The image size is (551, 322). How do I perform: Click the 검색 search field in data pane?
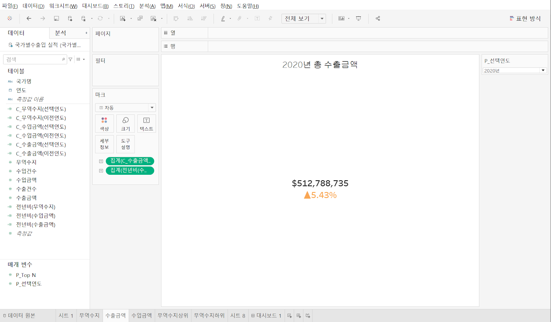[x=35, y=59]
